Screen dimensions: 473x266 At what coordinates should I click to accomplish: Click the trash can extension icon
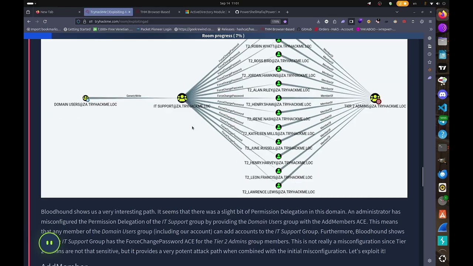pyautogui.click(x=413, y=21)
